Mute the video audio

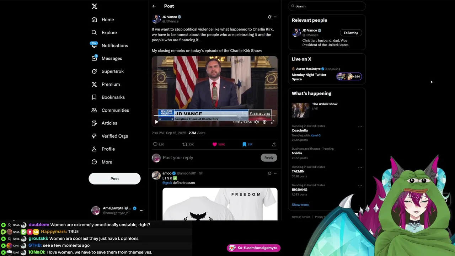[257, 122]
